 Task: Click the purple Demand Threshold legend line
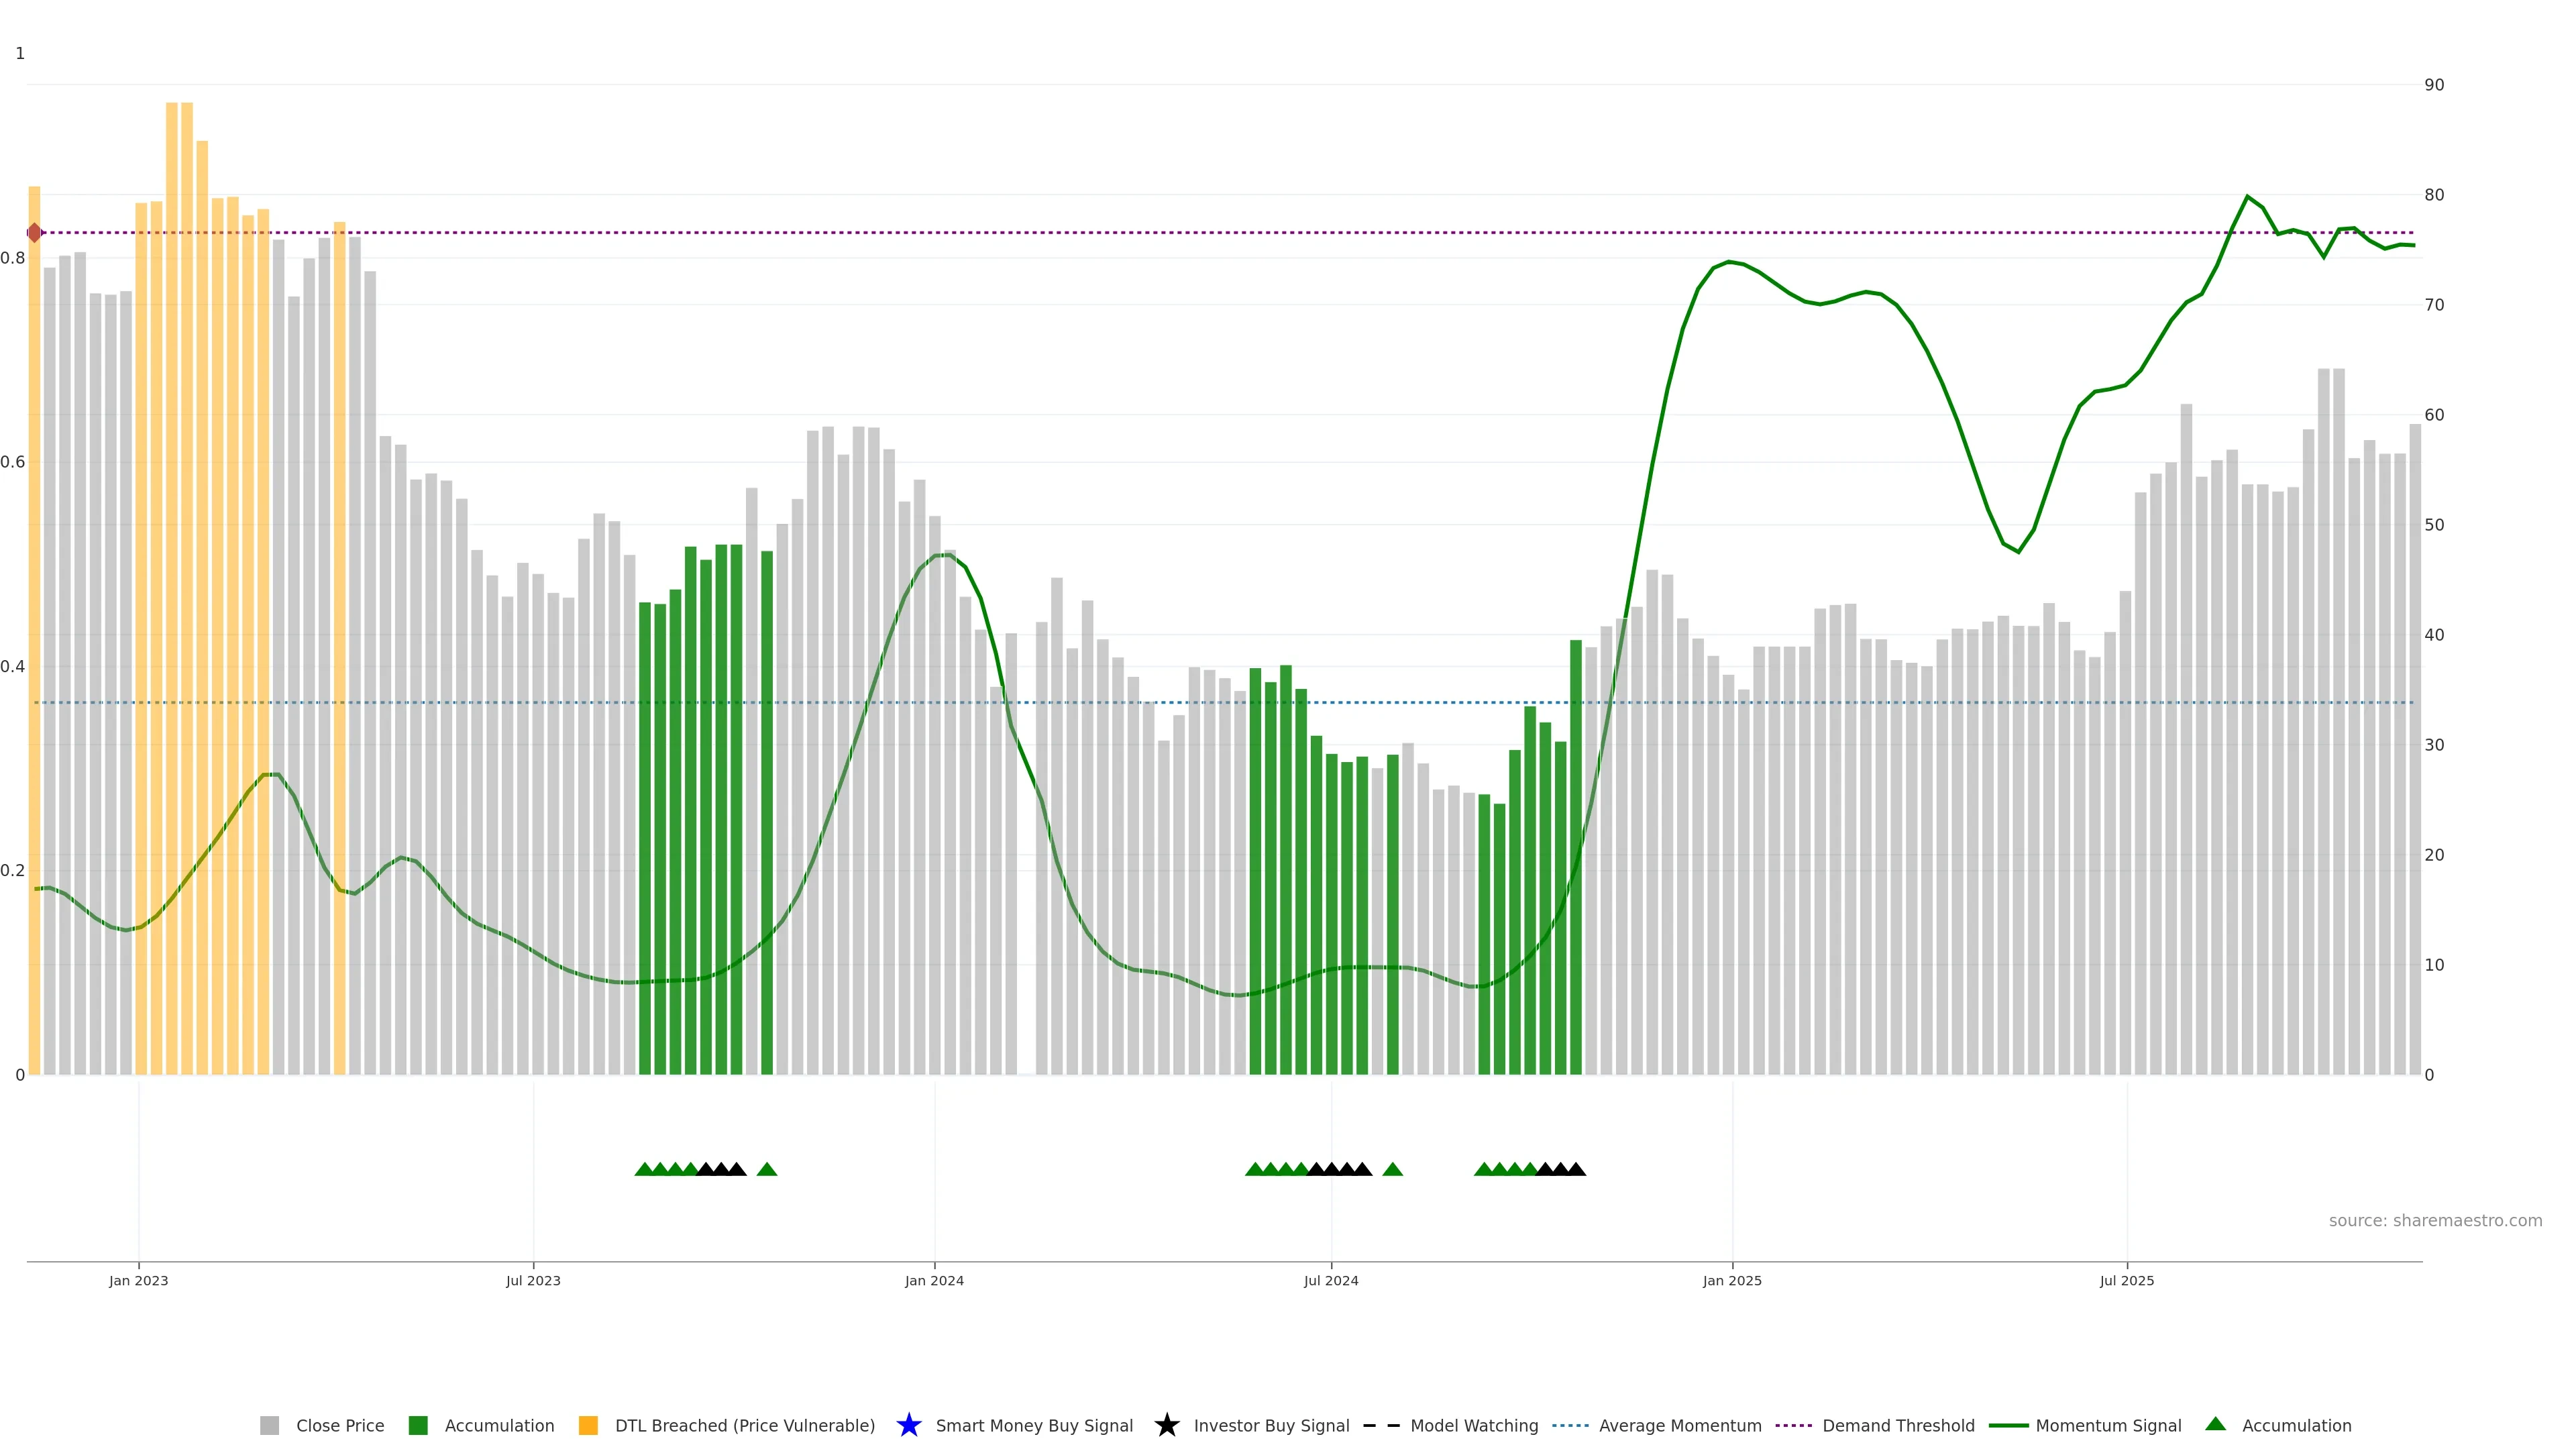[1793, 1425]
